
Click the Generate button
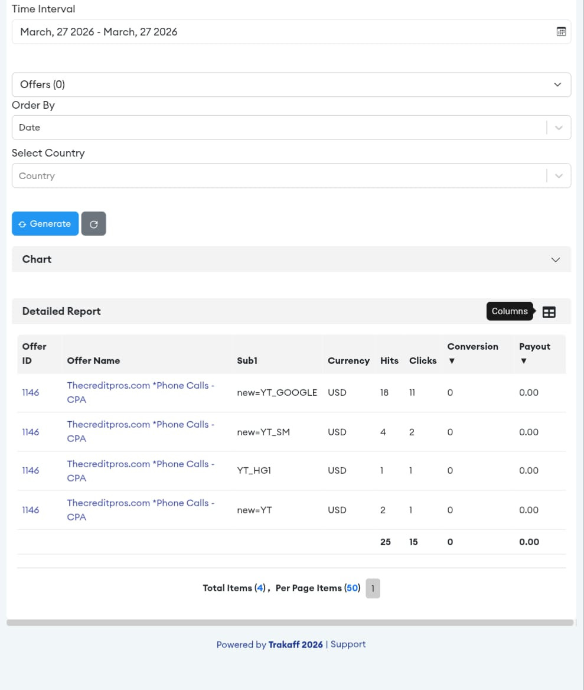pos(45,224)
